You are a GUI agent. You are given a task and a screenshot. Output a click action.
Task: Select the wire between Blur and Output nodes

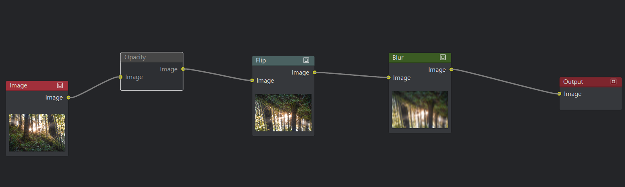tap(505, 81)
